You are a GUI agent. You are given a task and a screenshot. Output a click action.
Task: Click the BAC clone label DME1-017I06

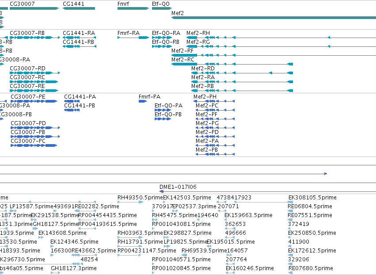(178, 187)
